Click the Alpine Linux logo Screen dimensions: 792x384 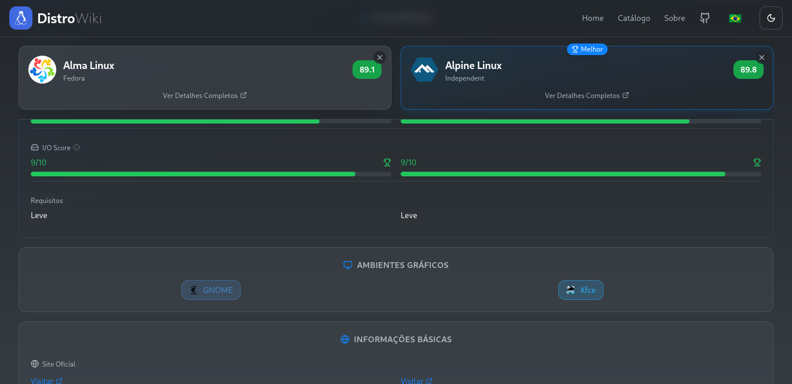pyautogui.click(x=424, y=70)
